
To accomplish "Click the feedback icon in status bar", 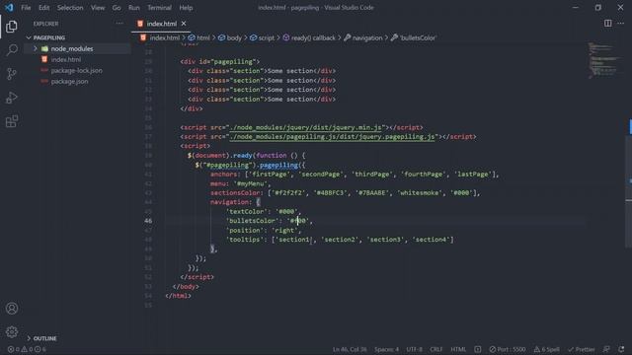I will pyautogui.click(x=606, y=349).
